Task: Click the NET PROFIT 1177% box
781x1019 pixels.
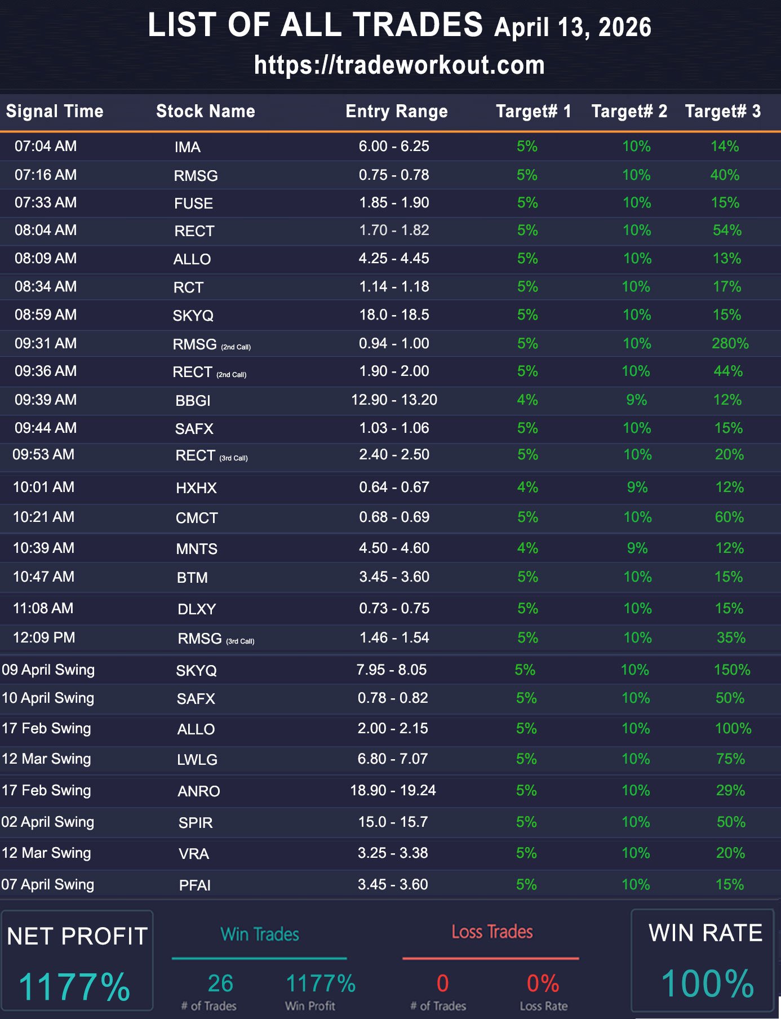Action: click(77, 961)
